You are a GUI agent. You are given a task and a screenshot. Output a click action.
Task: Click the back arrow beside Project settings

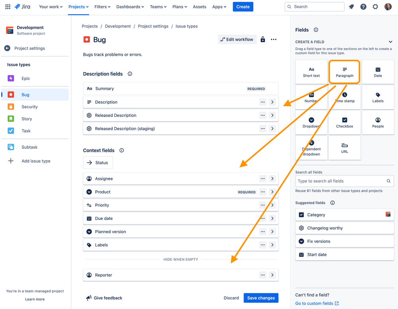(x=7, y=48)
